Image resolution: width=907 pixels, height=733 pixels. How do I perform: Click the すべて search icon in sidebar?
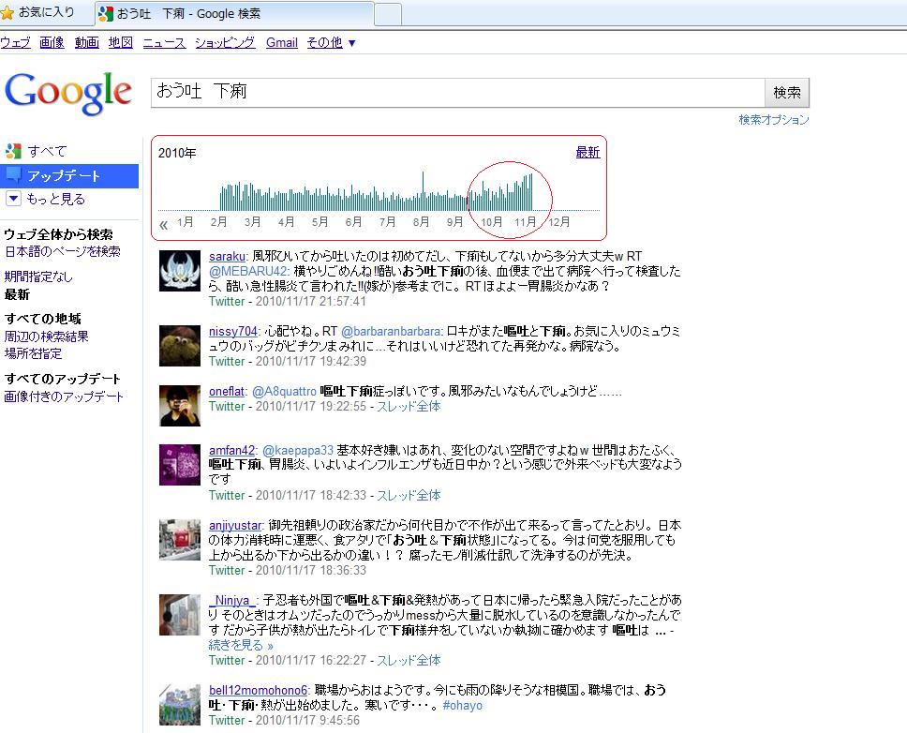click(x=13, y=152)
